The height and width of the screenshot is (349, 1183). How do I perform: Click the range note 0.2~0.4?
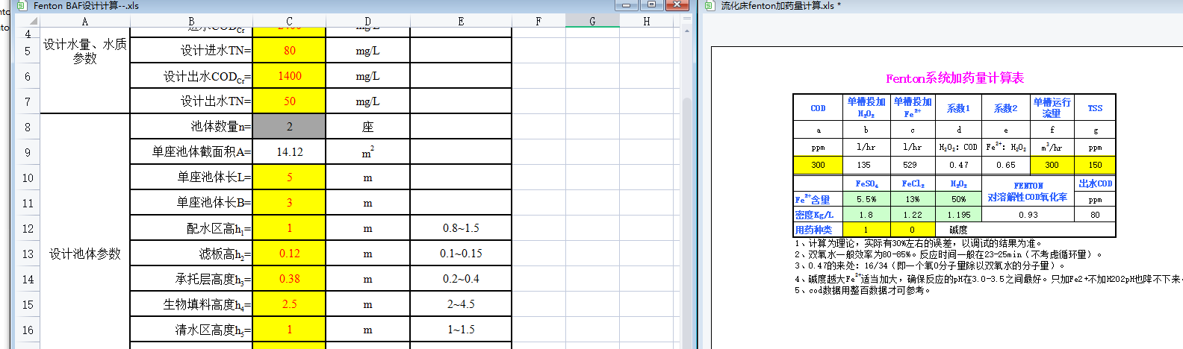(x=461, y=279)
